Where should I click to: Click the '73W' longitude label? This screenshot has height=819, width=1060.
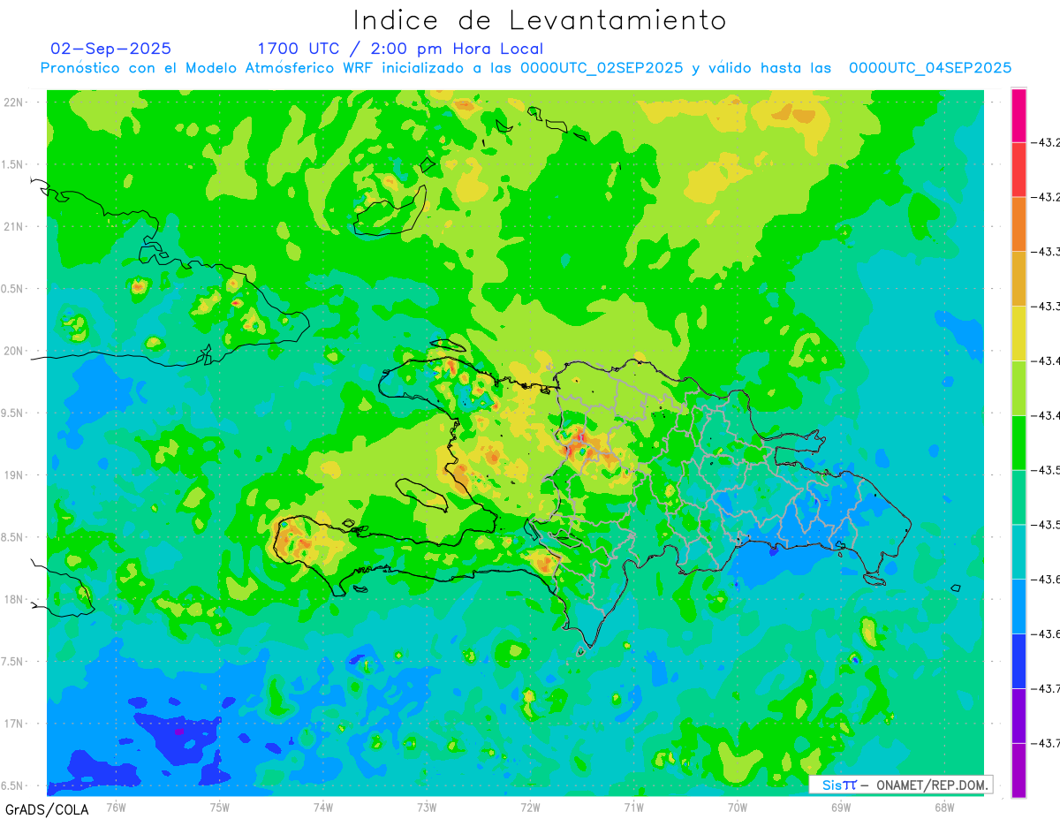[x=427, y=808]
